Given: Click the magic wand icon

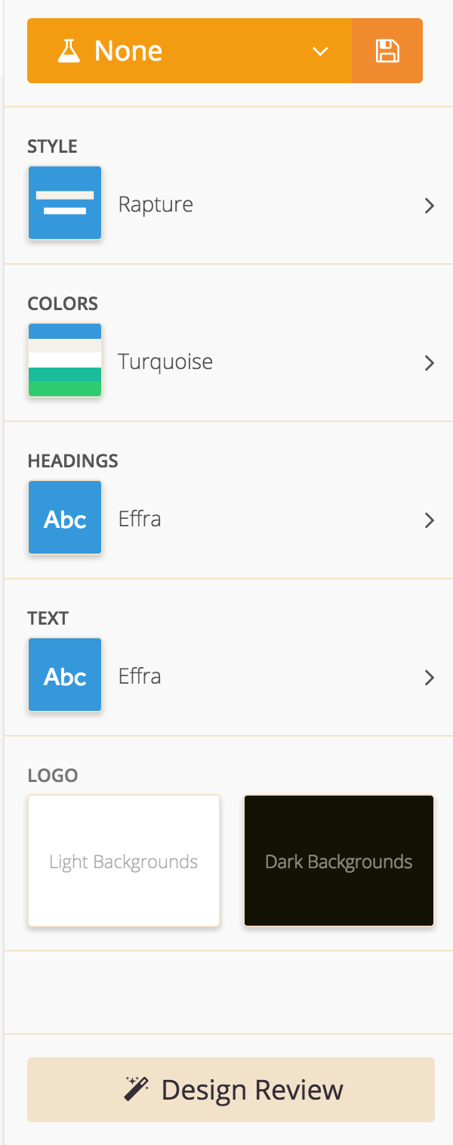Looking at the screenshot, I should click(137, 1089).
